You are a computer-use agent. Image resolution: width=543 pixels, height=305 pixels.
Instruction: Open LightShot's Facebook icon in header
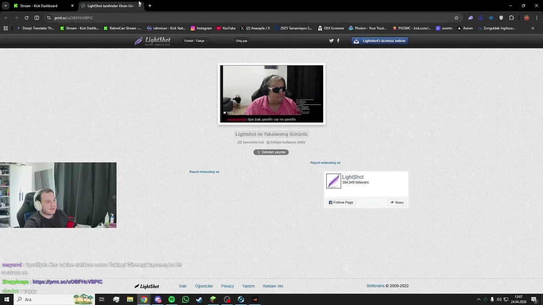[338, 41]
